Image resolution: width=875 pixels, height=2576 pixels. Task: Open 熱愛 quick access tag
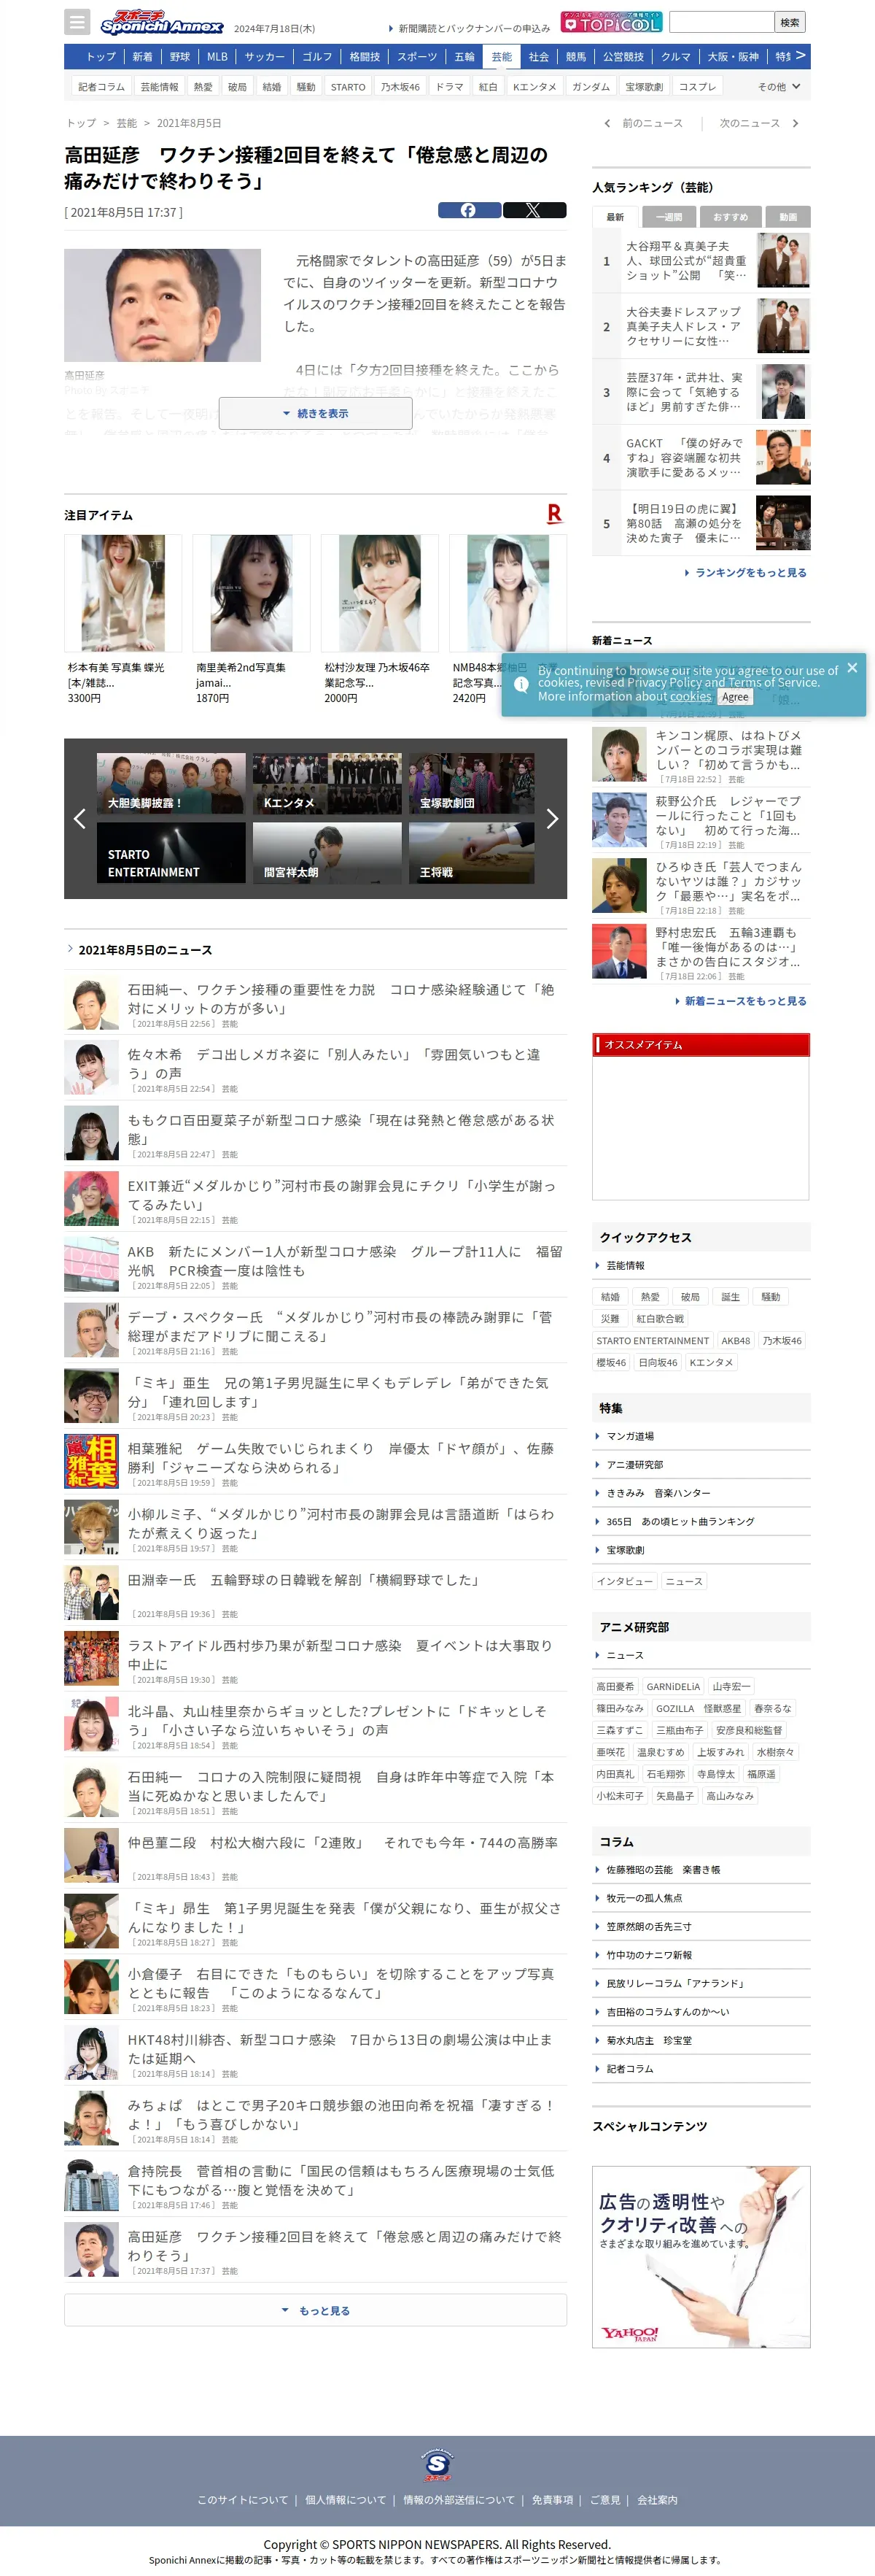click(x=650, y=1296)
